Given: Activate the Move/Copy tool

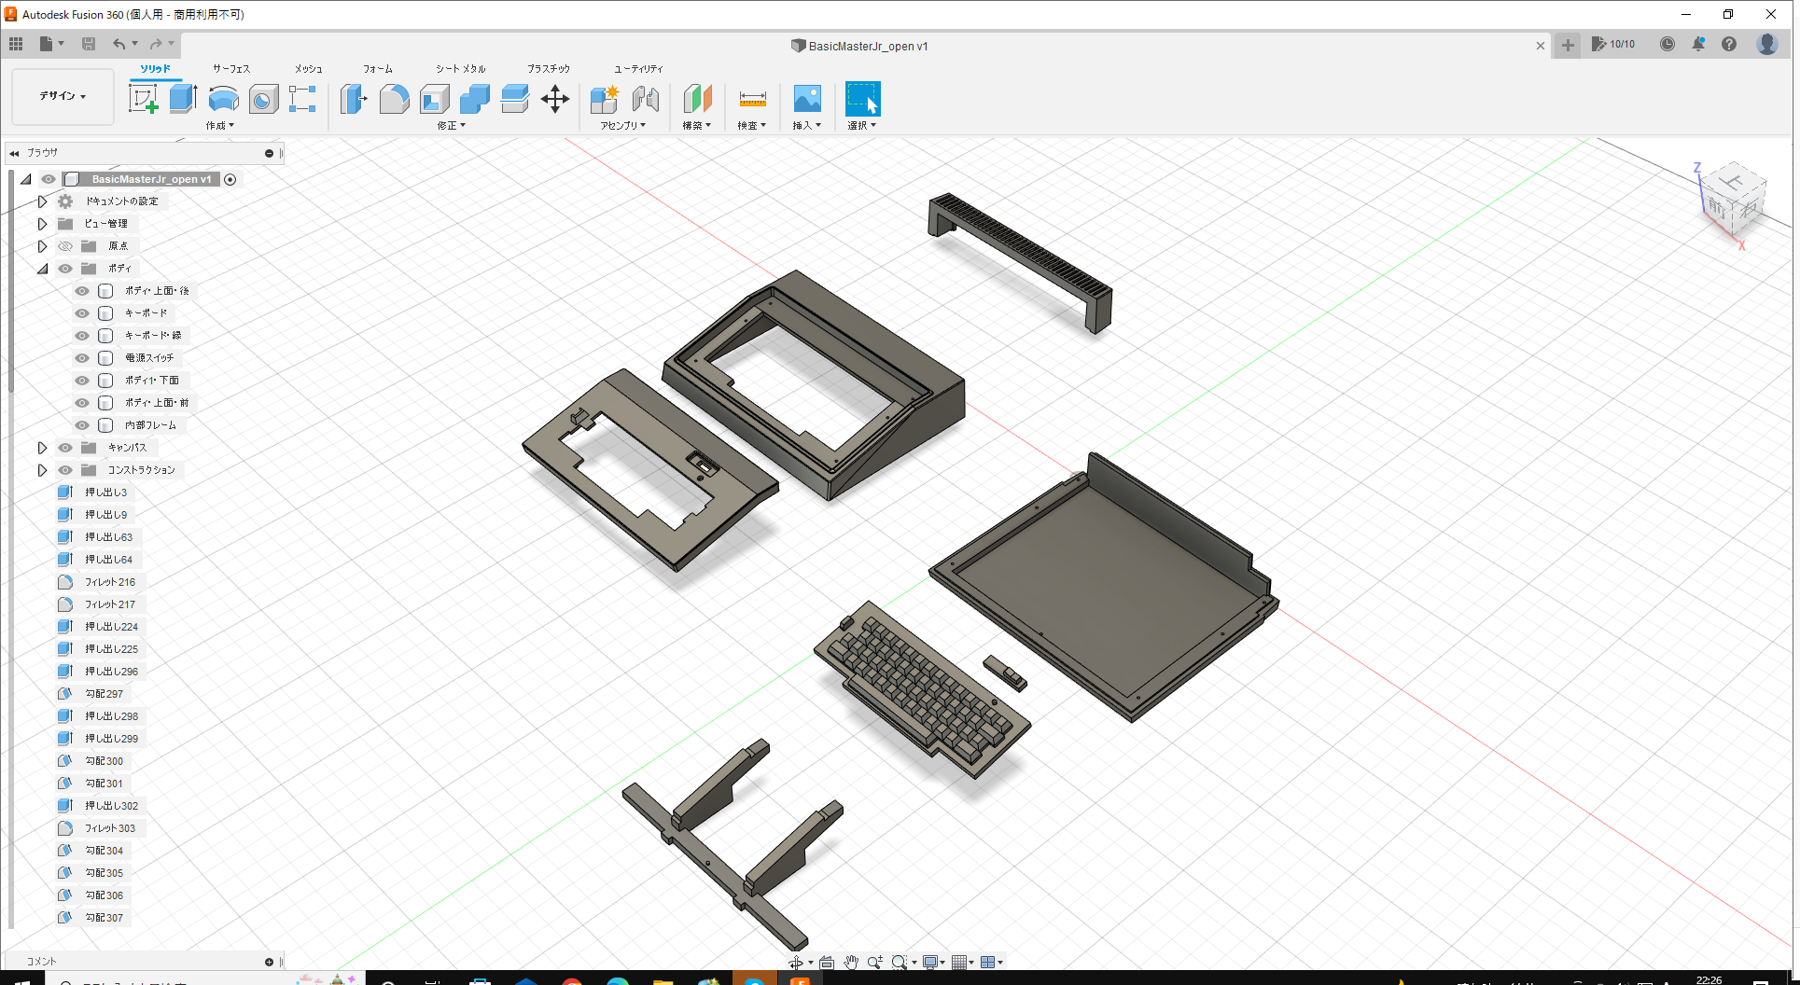Looking at the screenshot, I should [x=555, y=98].
